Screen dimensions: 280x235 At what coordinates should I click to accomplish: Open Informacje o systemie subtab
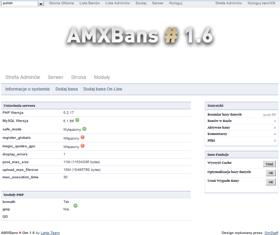pos(28,89)
